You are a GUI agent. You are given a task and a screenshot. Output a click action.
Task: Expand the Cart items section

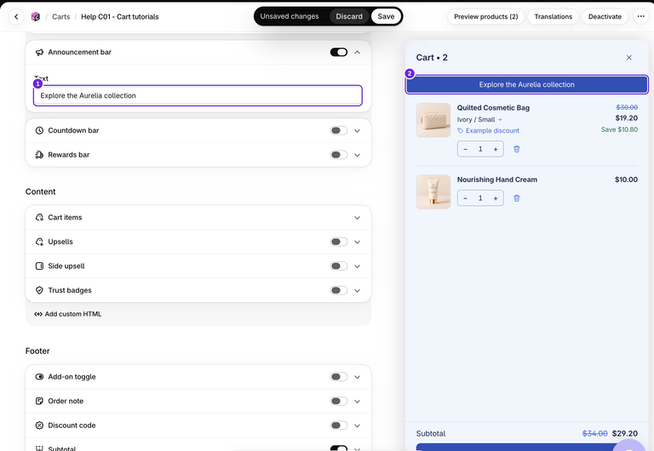pyautogui.click(x=358, y=218)
